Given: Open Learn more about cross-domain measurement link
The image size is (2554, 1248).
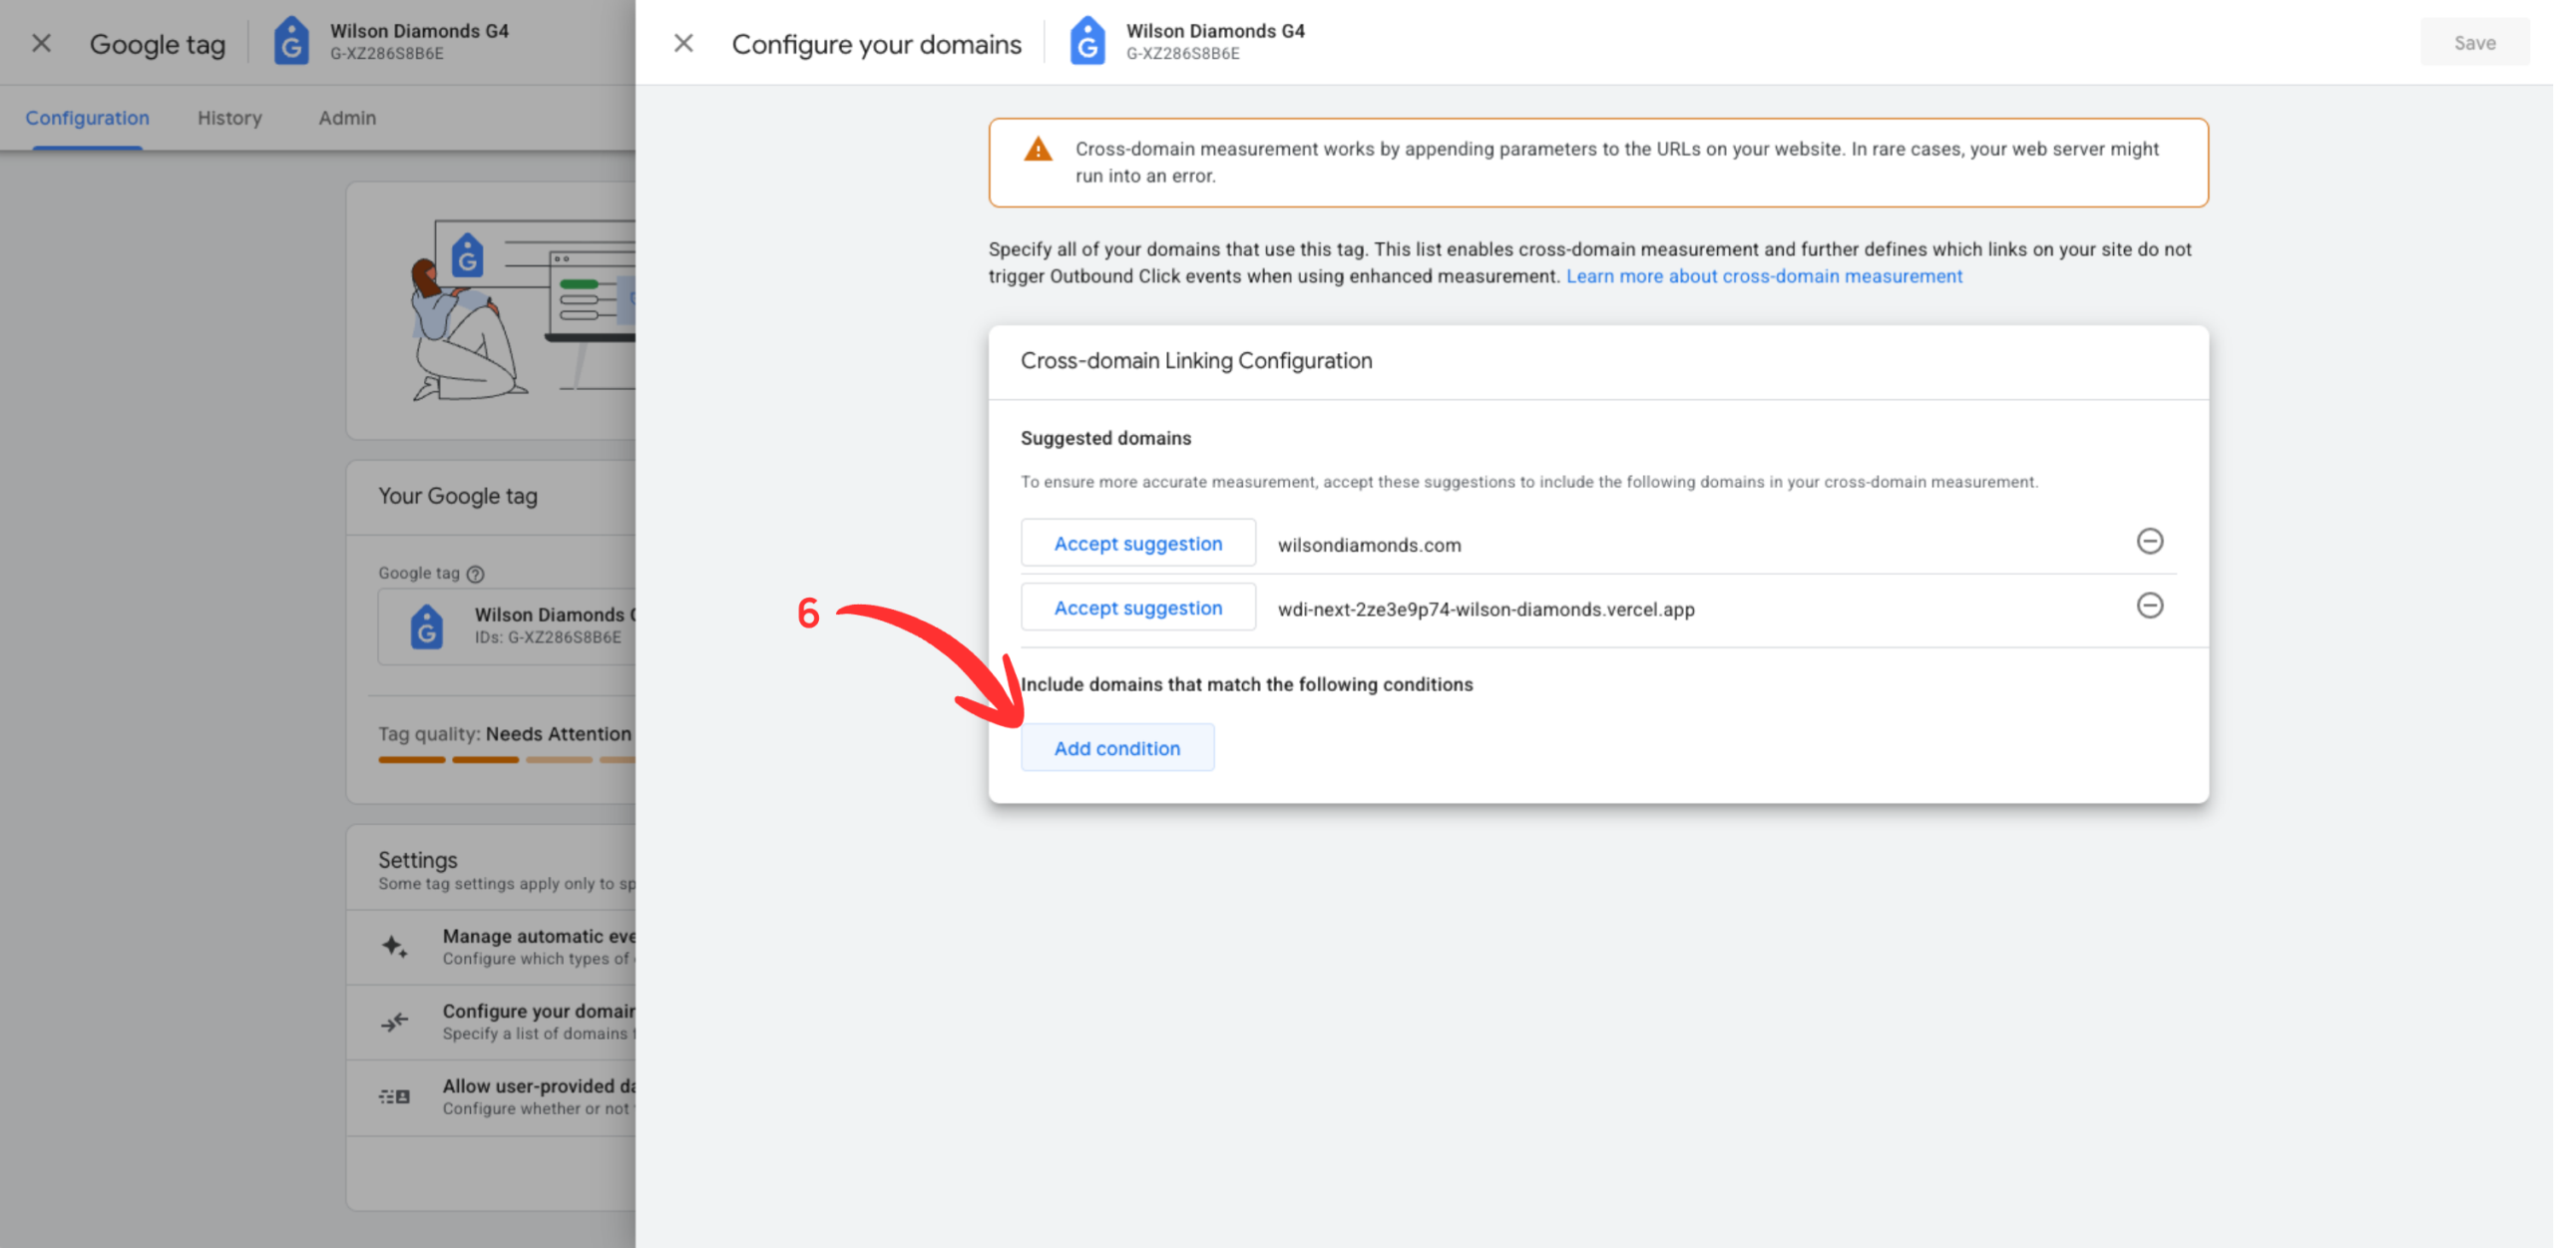Looking at the screenshot, I should 1763,276.
